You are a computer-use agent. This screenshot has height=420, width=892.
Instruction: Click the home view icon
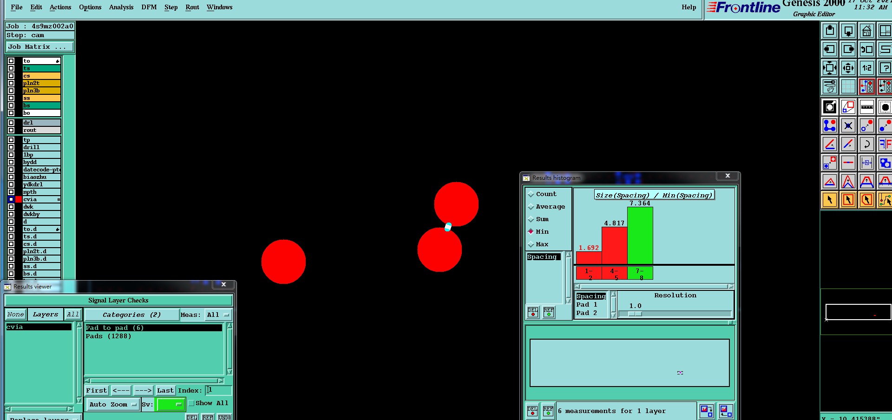(867, 31)
